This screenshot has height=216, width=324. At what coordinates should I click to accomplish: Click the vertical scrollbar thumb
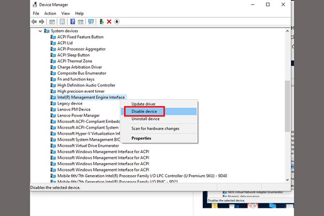click(287, 106)
